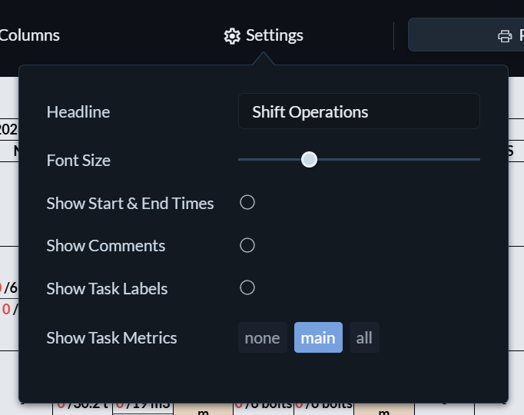
Task: Click the printer icon button
Action: [x=505, y=36]
